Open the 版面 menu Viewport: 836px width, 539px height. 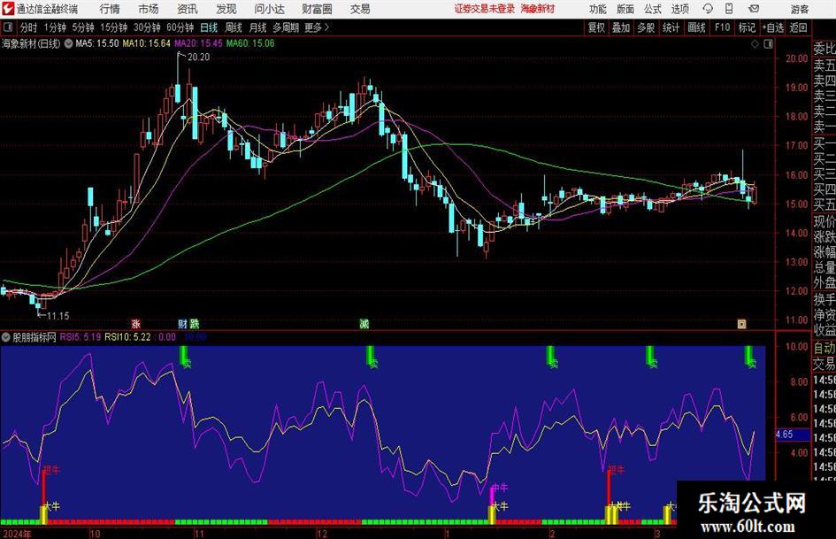point(625,9)
